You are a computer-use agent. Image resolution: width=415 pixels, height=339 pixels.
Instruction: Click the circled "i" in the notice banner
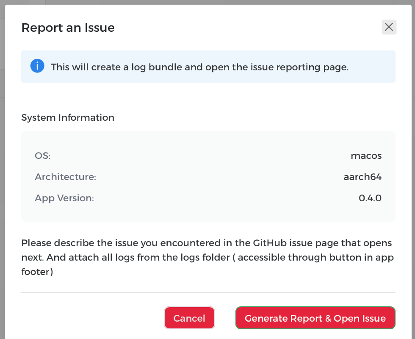pos(37,66)
